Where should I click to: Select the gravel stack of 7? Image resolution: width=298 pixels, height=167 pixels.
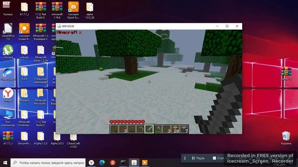tap(184, 129)
